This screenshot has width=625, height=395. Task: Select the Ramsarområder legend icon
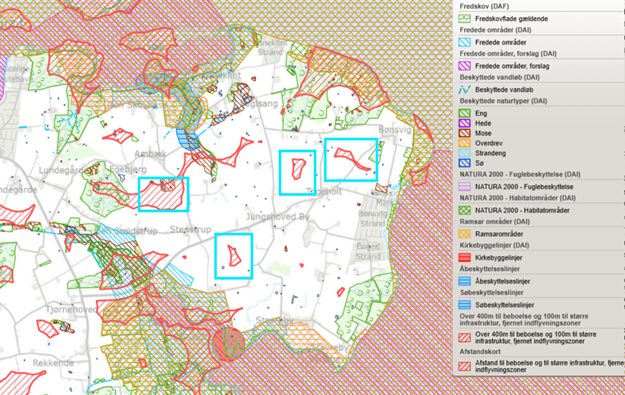[x=465, y=234]
